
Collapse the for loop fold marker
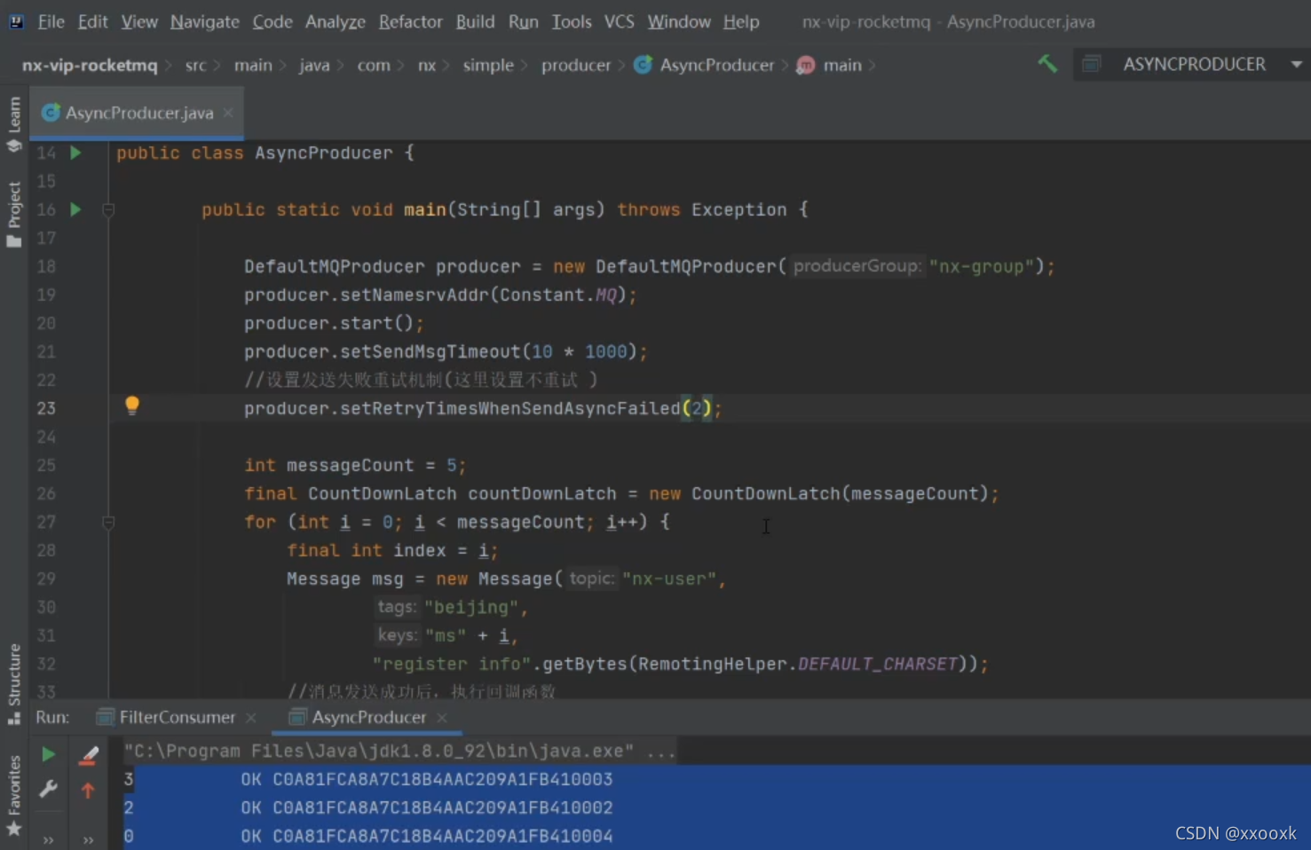(x=108, y=523)
